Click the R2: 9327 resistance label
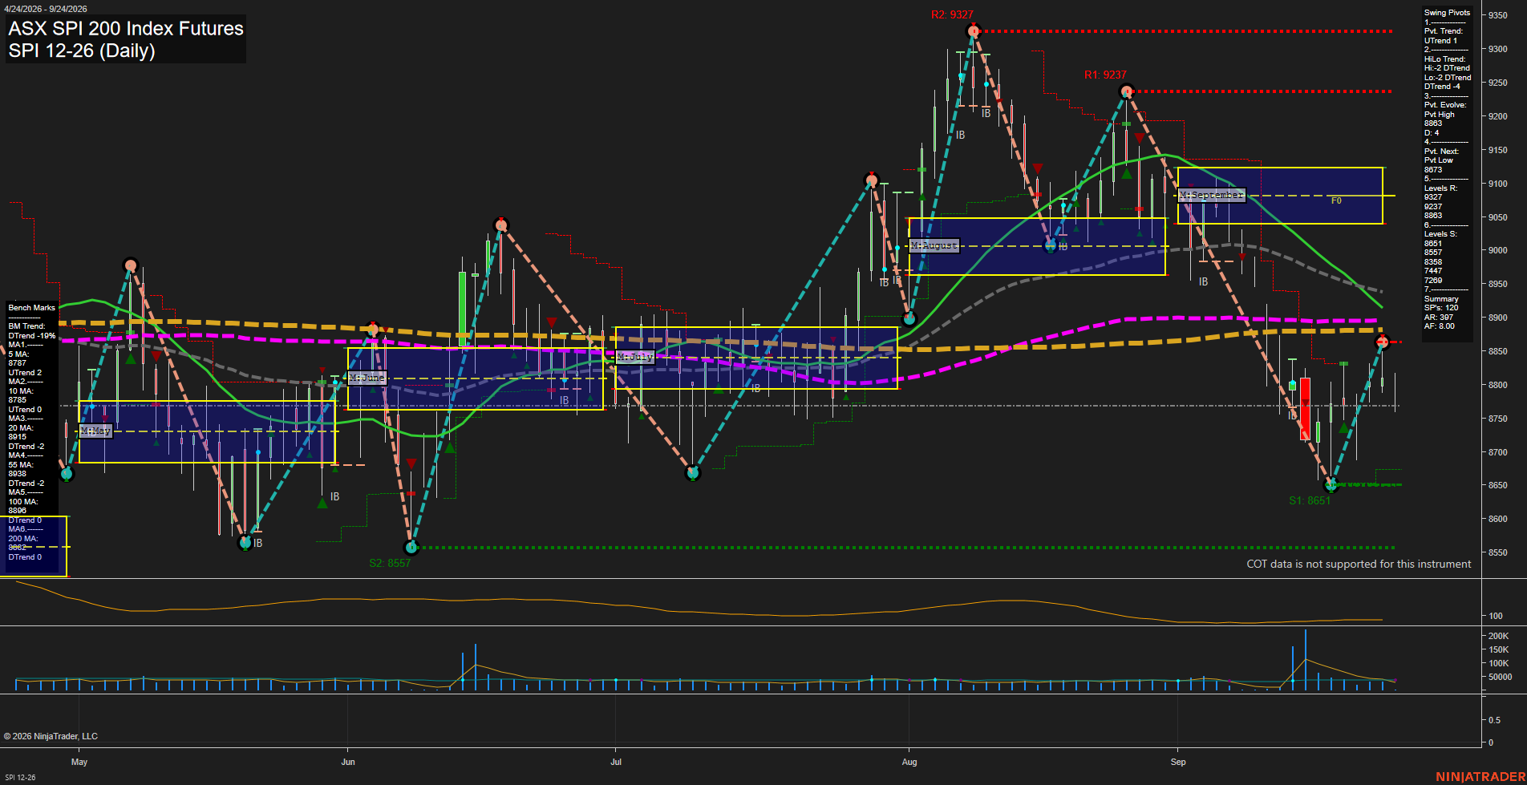The image size is (1527, 785). pos(952,14)
